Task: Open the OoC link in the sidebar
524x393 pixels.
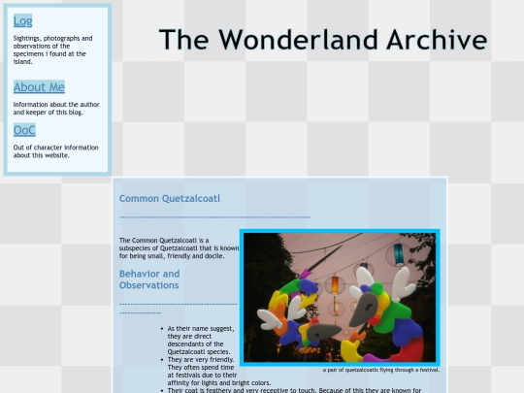Action: (x=24, y=130)
